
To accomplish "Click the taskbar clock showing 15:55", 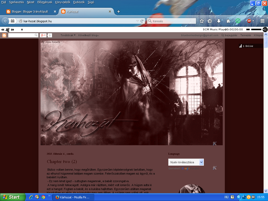I will point(261,197).
